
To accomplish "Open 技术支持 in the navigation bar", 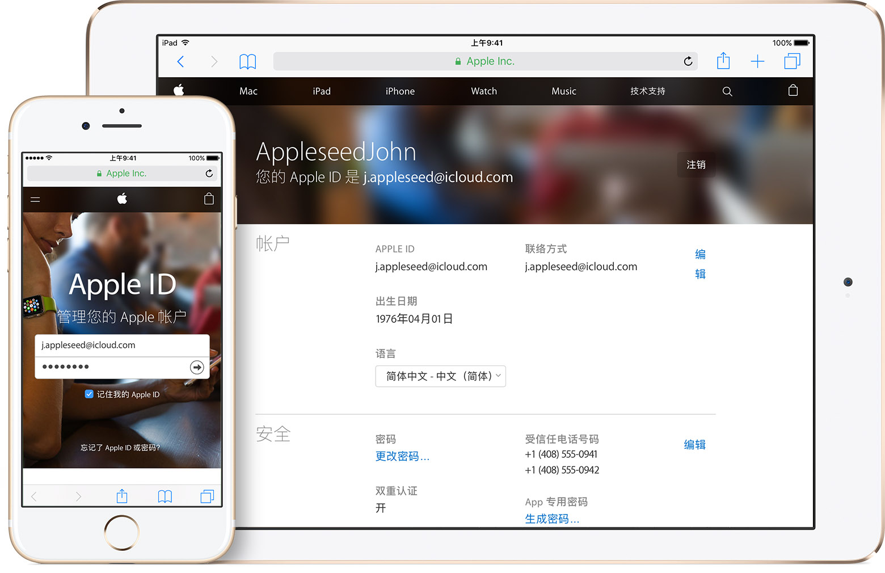I will click(647, 91).
